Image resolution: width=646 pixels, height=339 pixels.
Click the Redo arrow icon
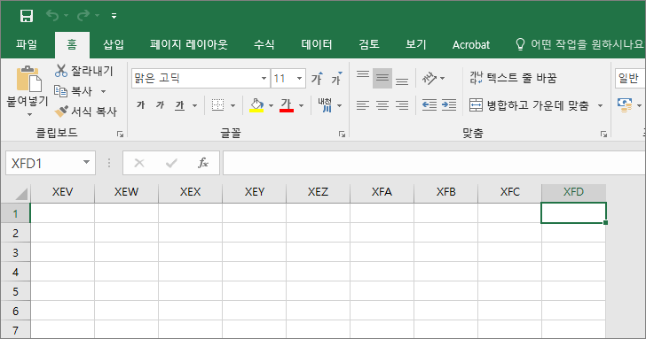(x=83, y=16)
